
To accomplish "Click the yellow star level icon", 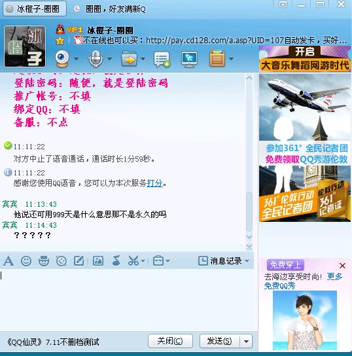I will pos(60,41).
